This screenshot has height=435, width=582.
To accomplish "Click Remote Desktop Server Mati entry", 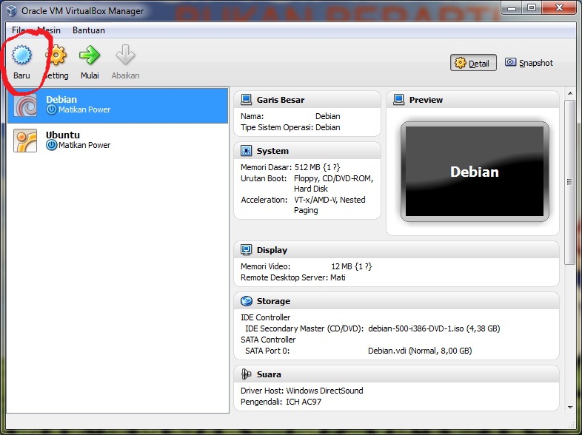I will coord(293,277).
